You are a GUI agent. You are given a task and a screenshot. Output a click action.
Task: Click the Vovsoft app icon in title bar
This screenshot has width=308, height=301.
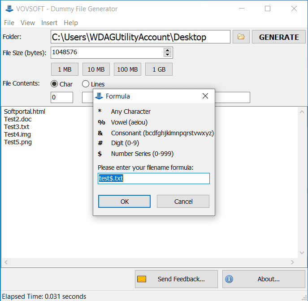point(9,9)
